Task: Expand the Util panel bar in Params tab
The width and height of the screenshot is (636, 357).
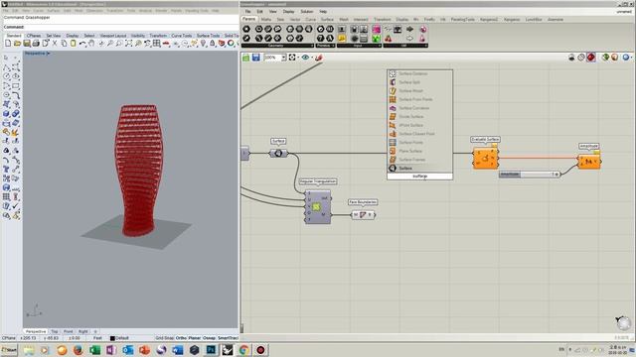Action: click(405, 46)
